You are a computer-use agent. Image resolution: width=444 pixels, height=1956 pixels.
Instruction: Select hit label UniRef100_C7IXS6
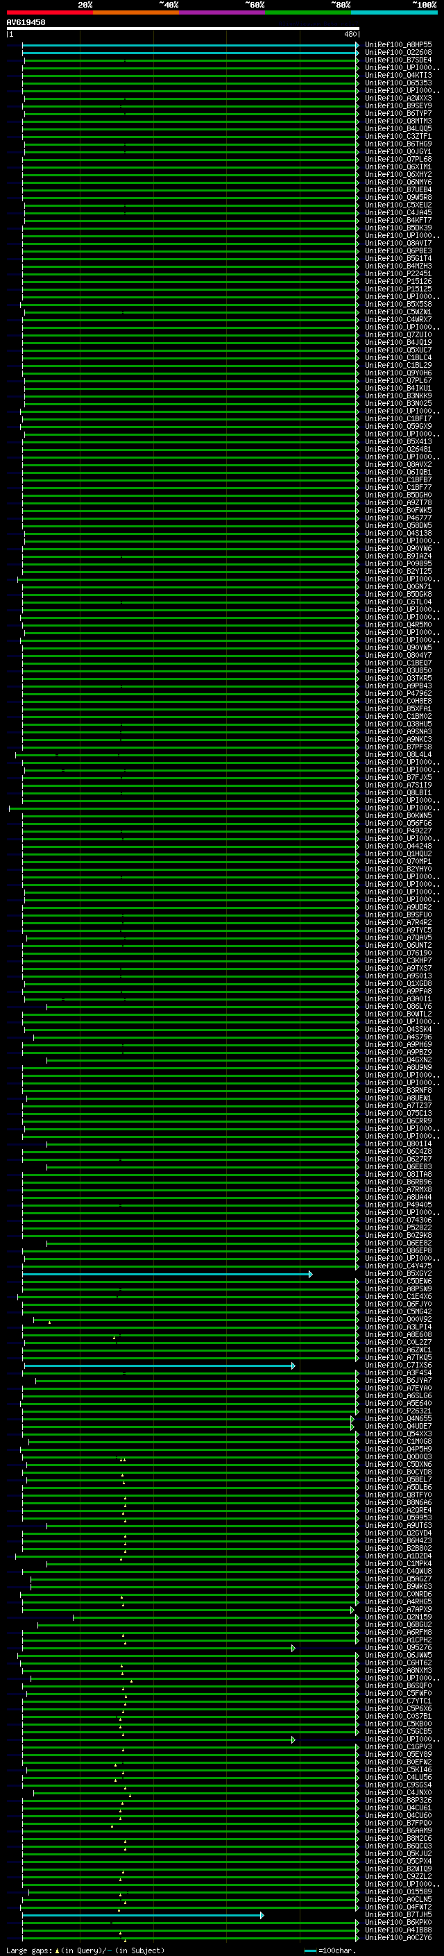[x=398, y=1366]
